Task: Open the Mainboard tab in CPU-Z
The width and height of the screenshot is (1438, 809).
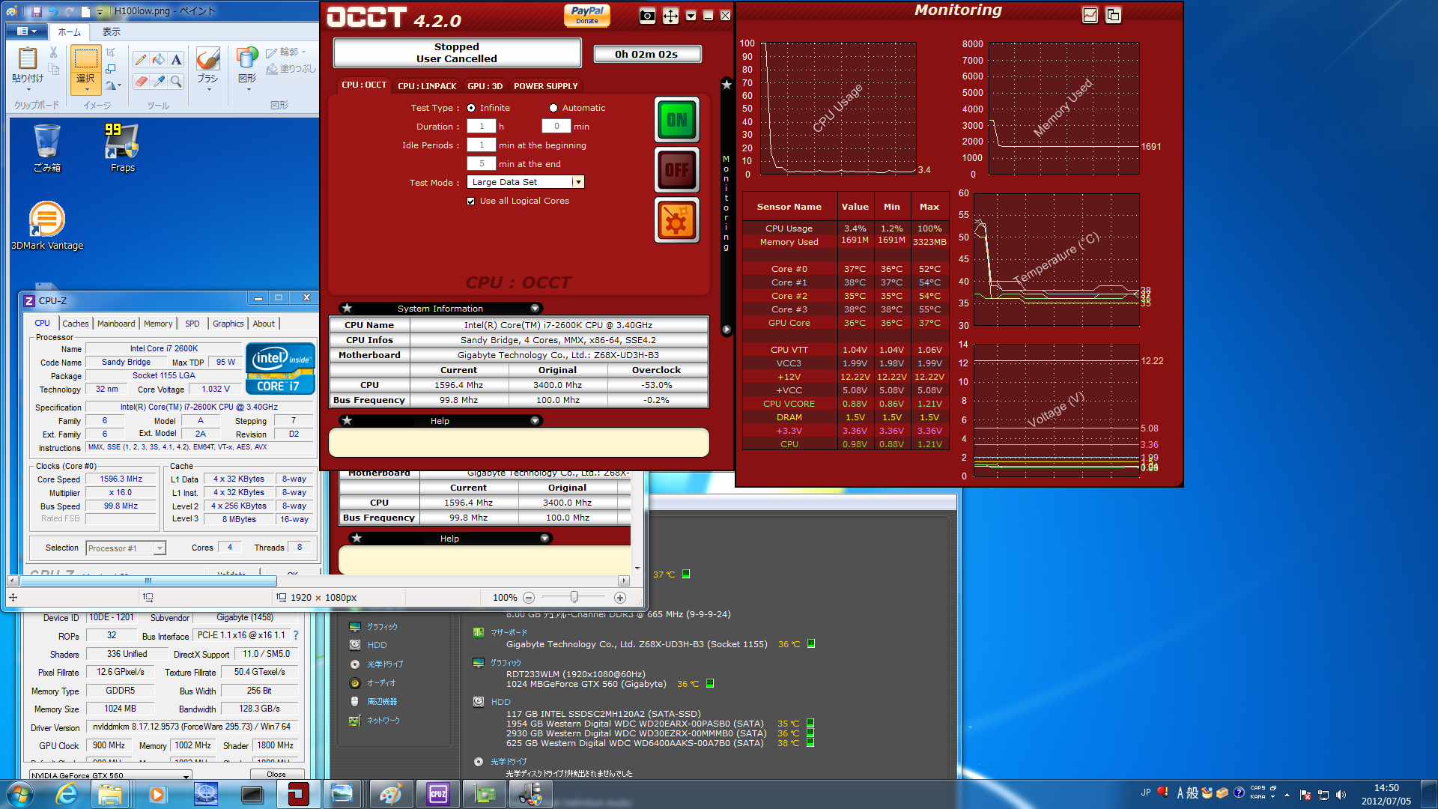Action: pos(116,324)
